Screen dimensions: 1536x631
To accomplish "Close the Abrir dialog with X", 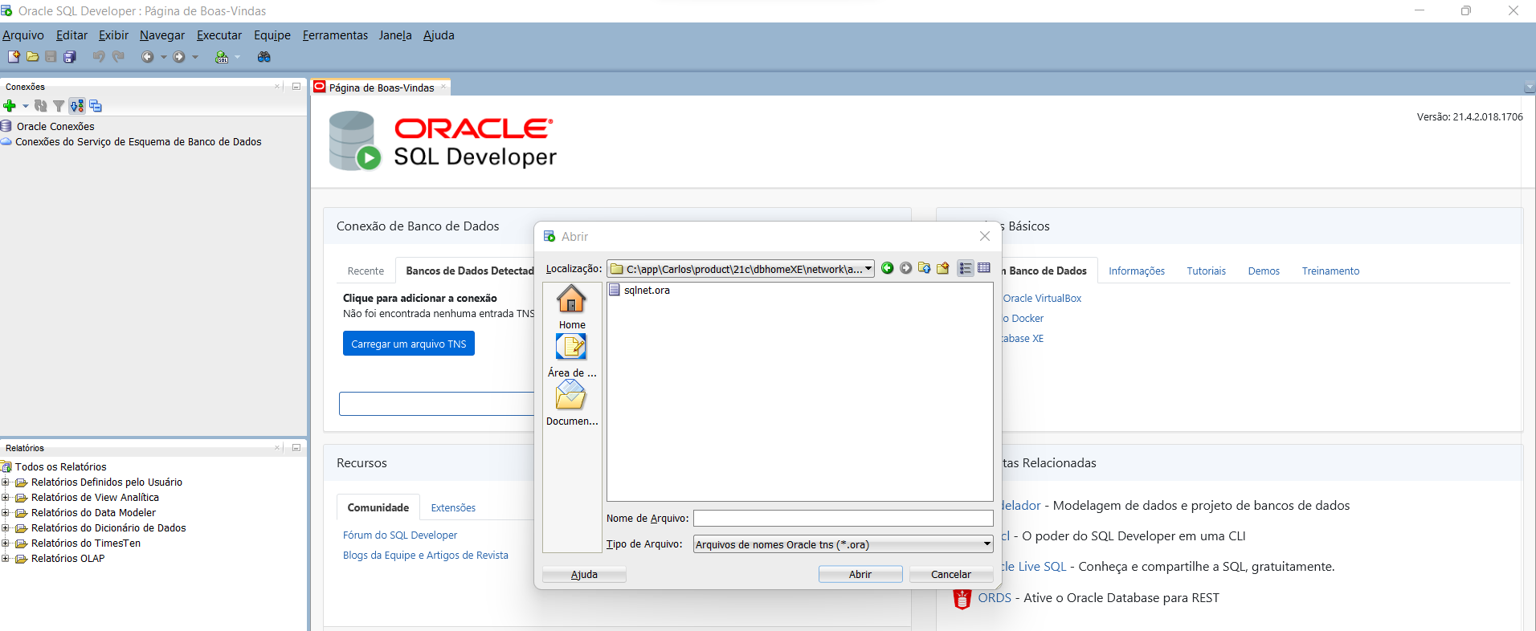I will [x=985, y=236].
